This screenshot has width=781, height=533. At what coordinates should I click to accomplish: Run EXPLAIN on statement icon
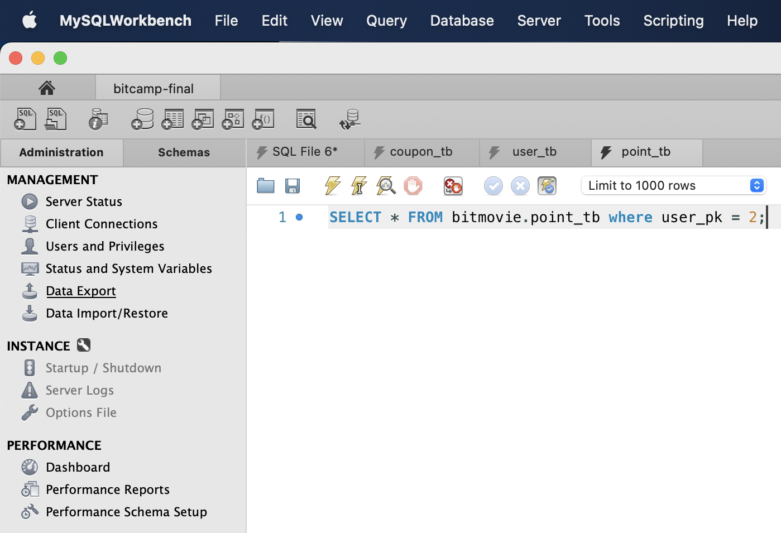pyautogui.click(x=386, y=186)
